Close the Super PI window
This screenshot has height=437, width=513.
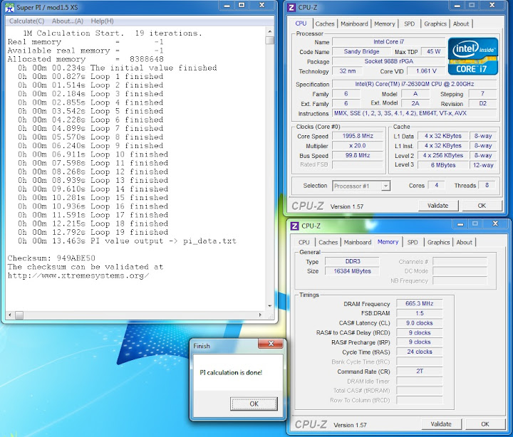pyautogui.click(x=261, y=5)
